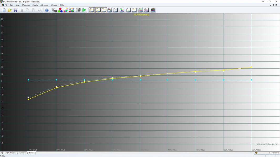Image resolution: width=280 pixels, height=157 pixels.
Task: Open the dark multicolor bars view icon
Action: click(153, 10)
